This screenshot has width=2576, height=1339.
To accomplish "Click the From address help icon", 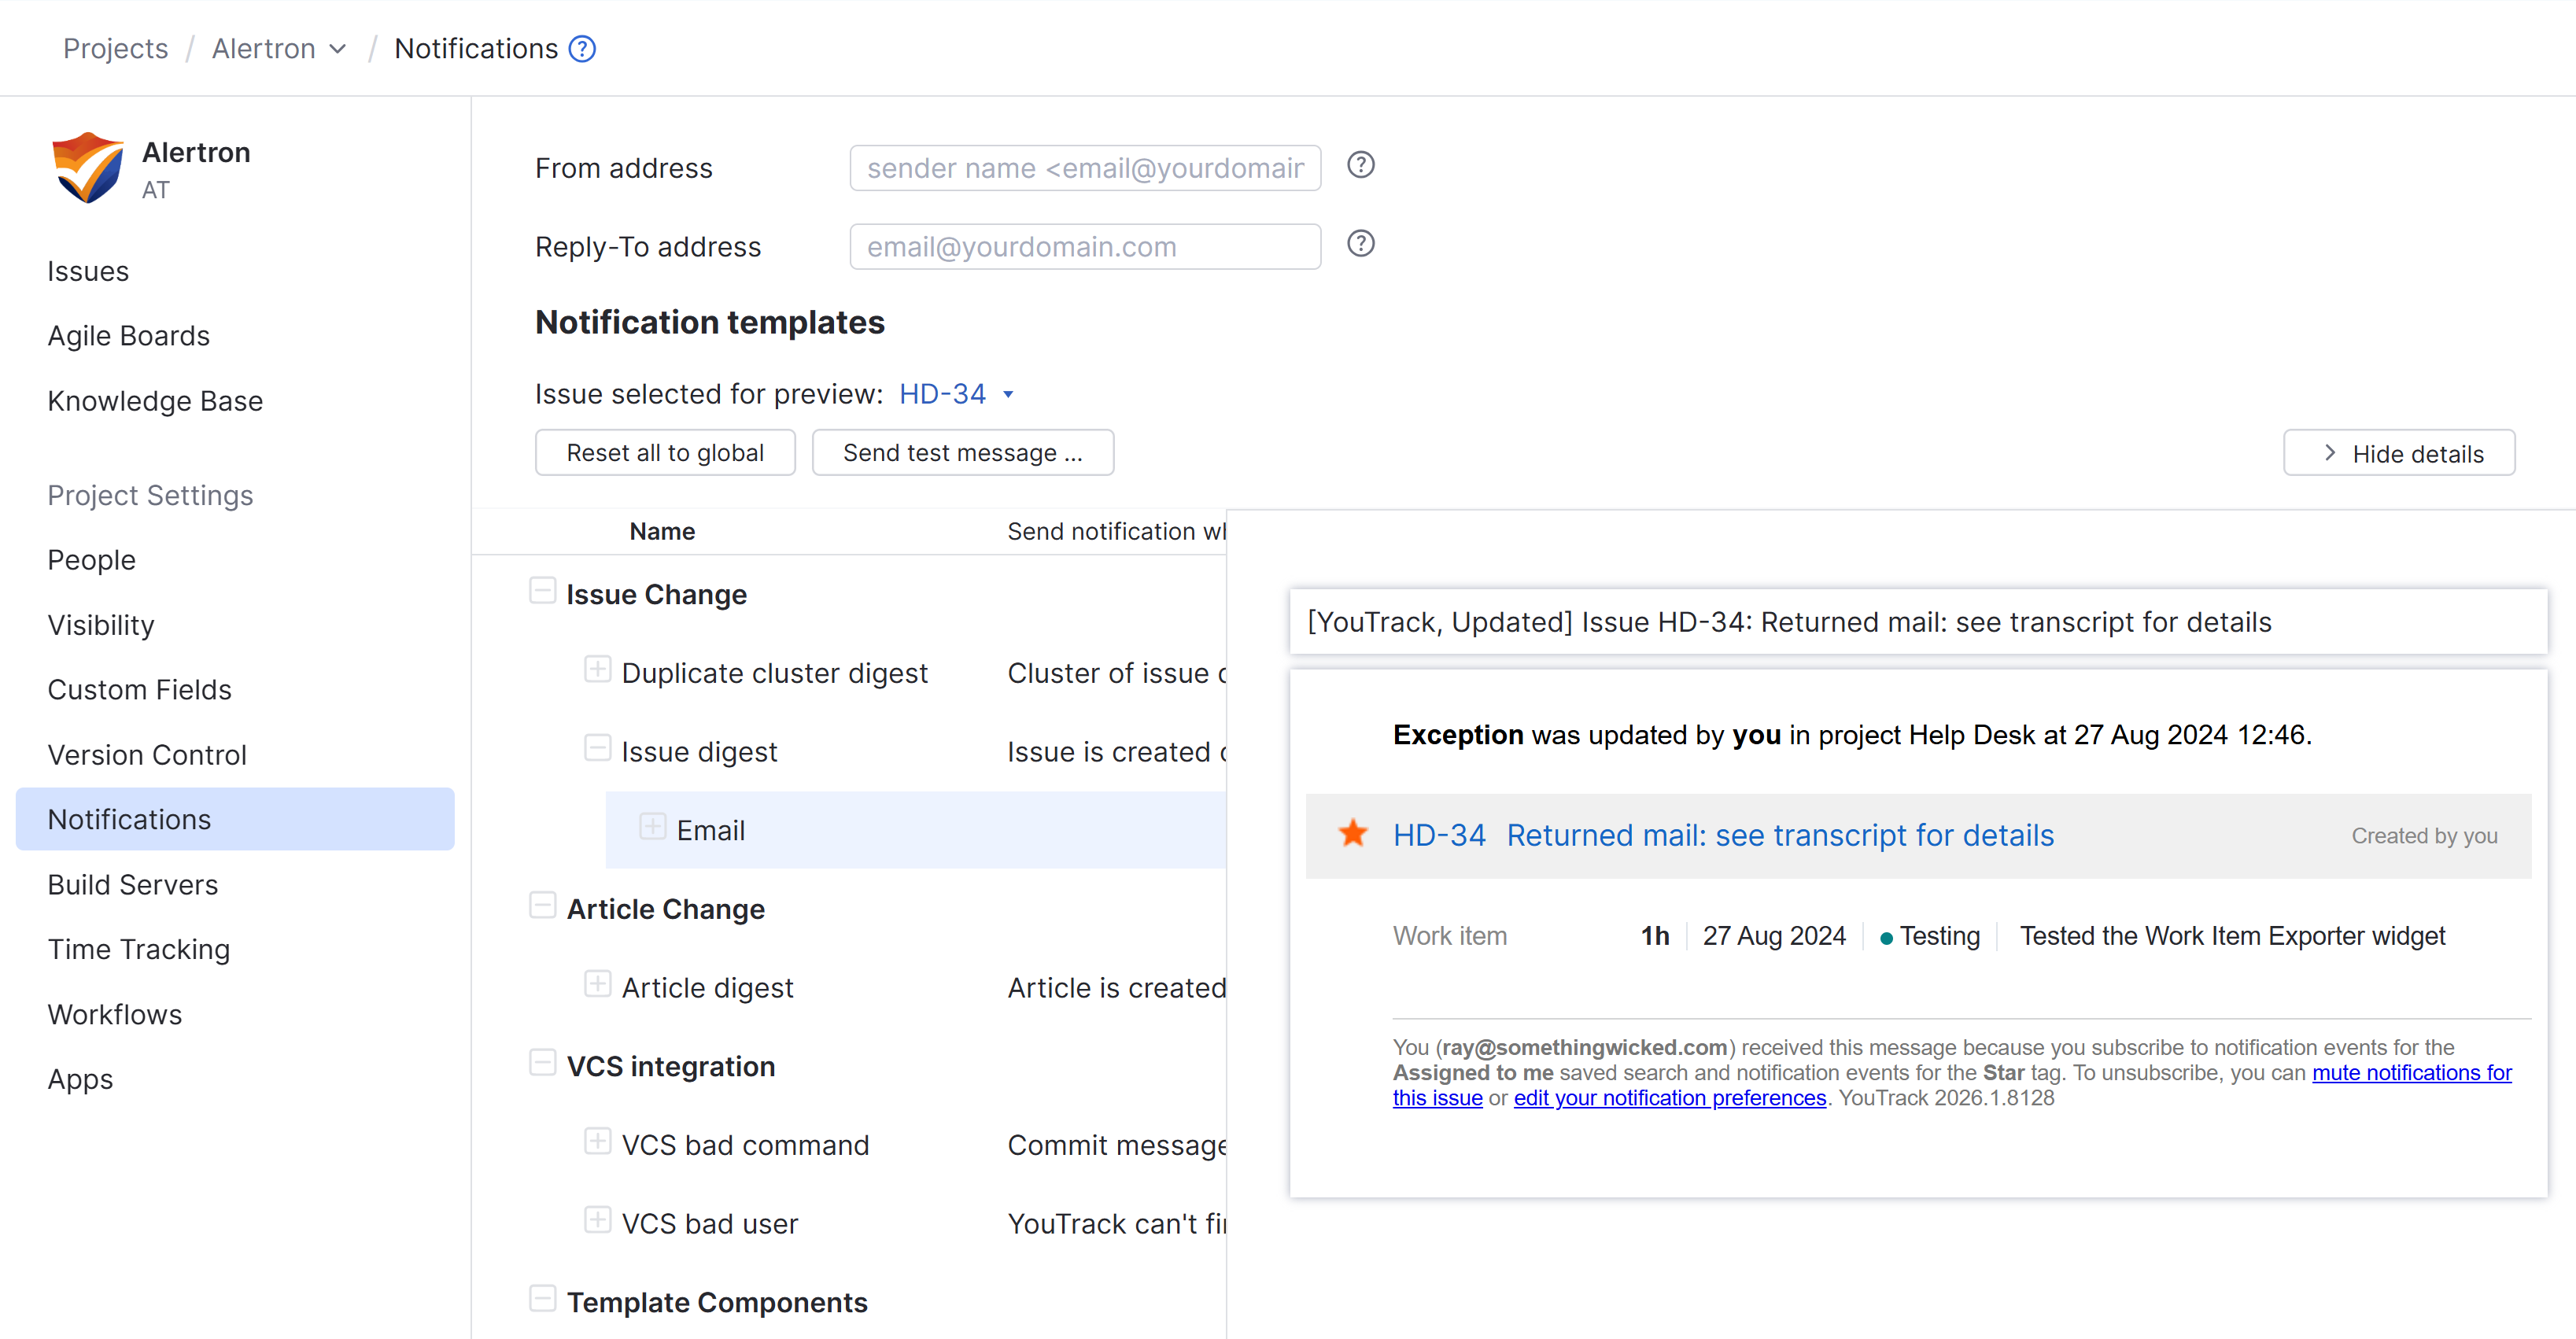I will [x=1361, y=165].
